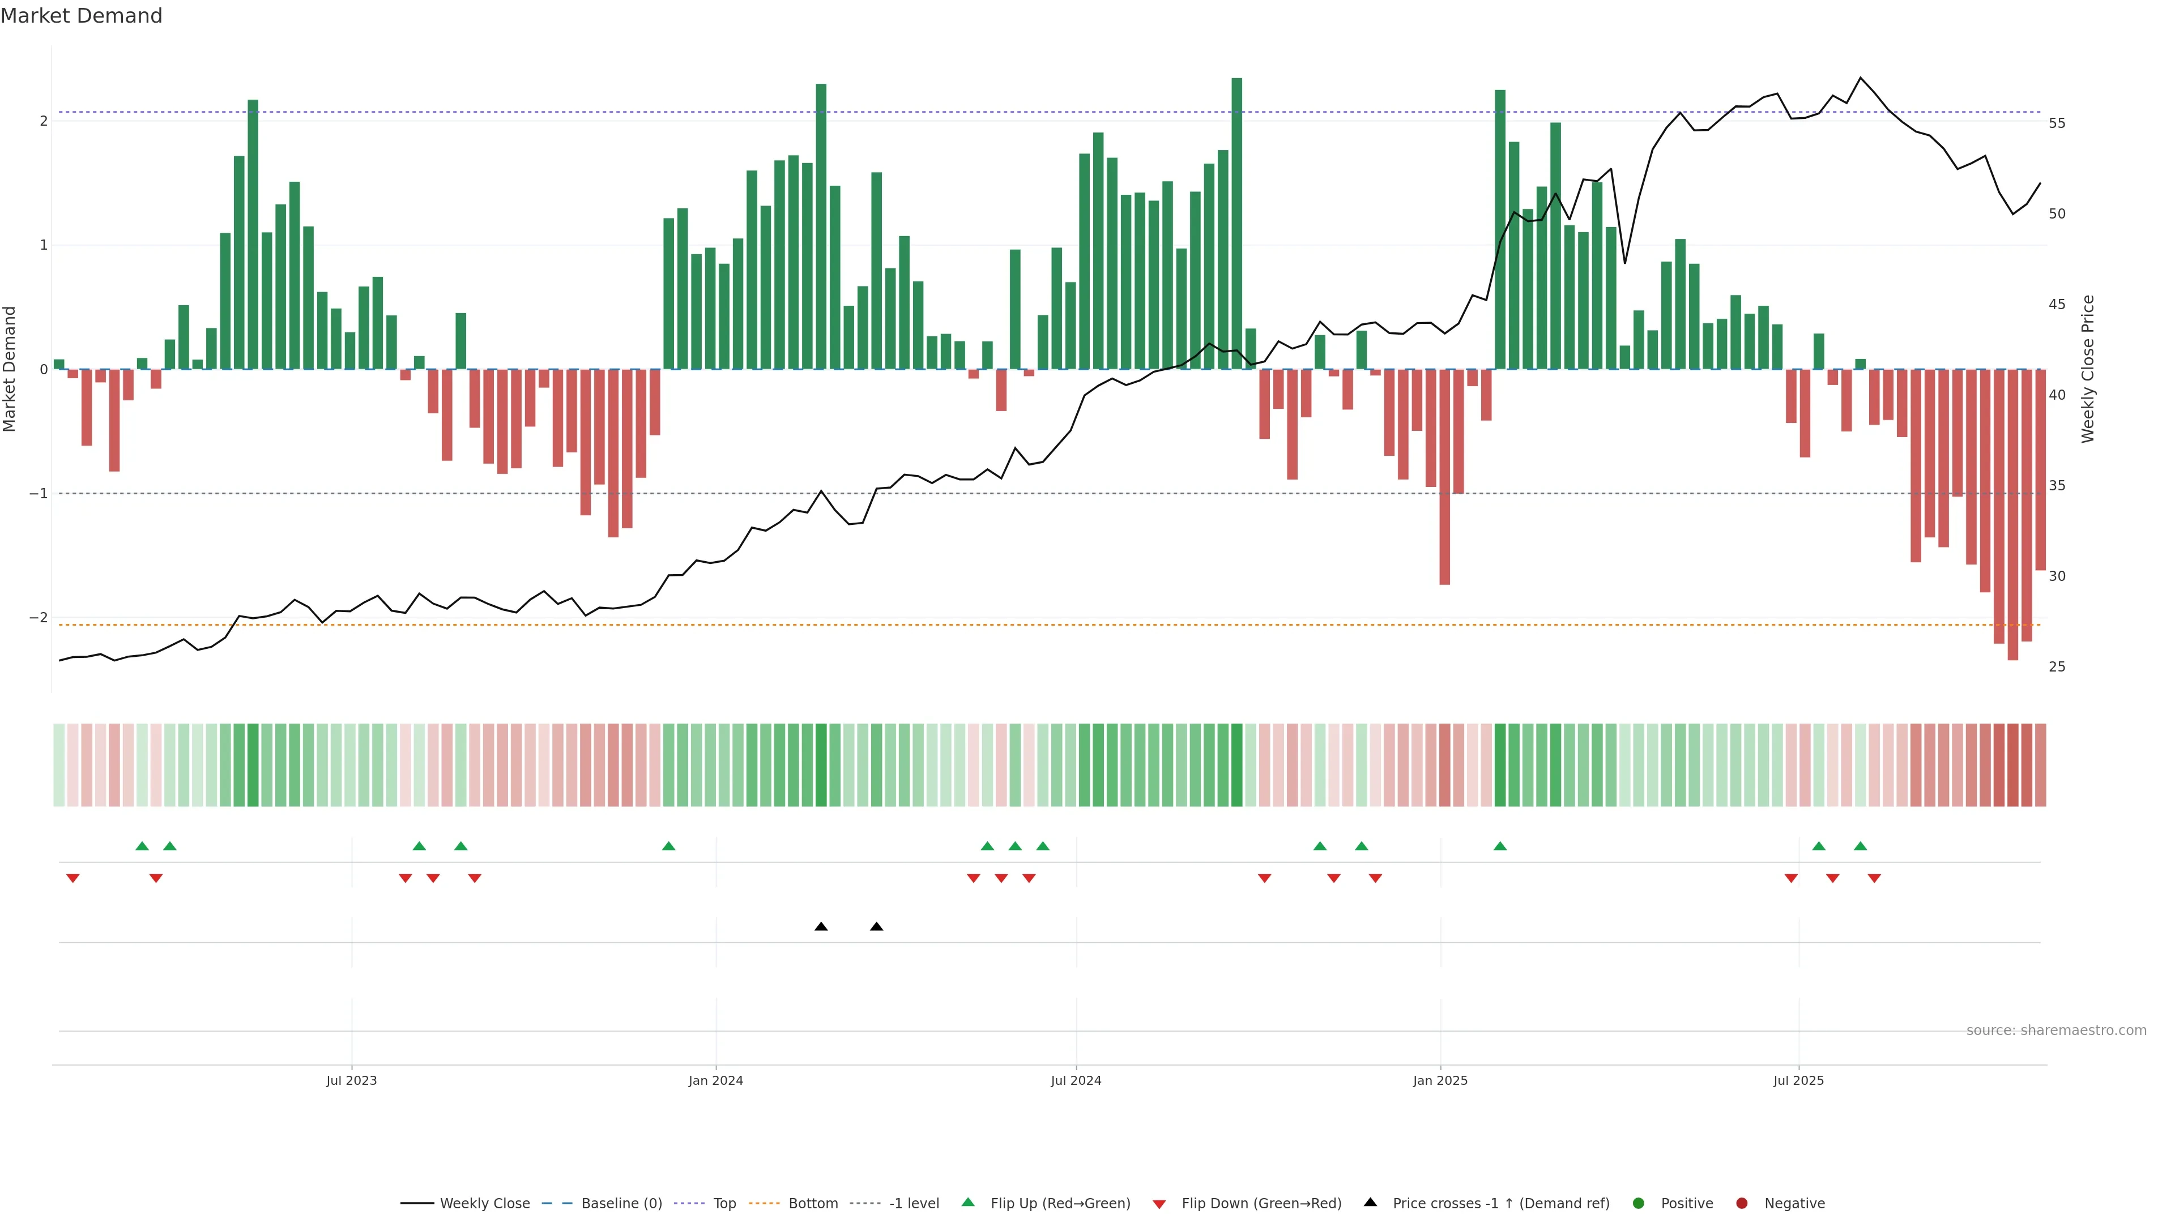Click the second black price-cross triangle marker
Screen dimensions: 2175x1223
876,927
